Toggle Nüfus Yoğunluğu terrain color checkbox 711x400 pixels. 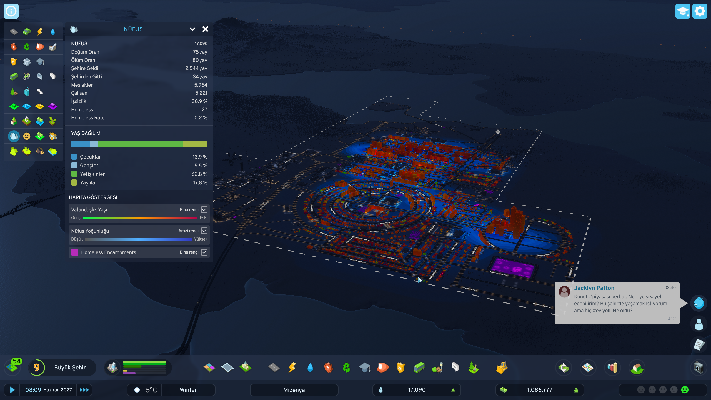click(204, 231)
